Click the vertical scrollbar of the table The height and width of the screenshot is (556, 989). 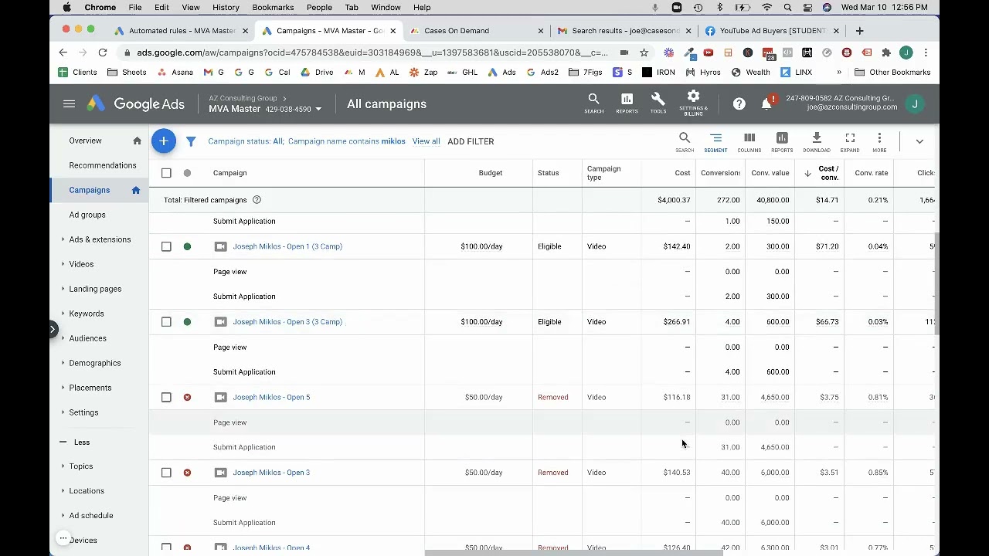click(936, 284)
